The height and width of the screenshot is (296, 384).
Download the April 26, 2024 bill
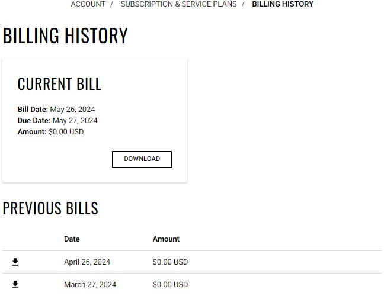(15, 262)
